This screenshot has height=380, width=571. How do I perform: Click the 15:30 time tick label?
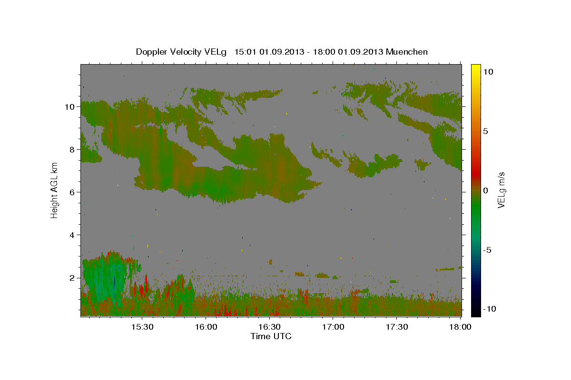click(142, 327)
